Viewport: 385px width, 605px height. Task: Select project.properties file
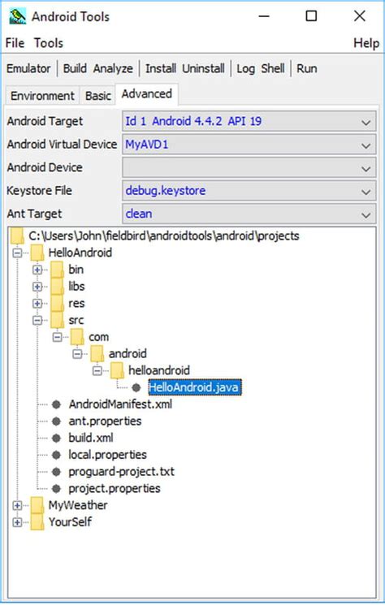(x=115, y=489)
